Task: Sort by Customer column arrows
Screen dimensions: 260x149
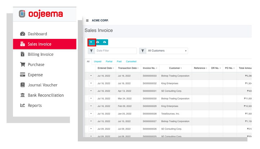Action: [181, 68]
